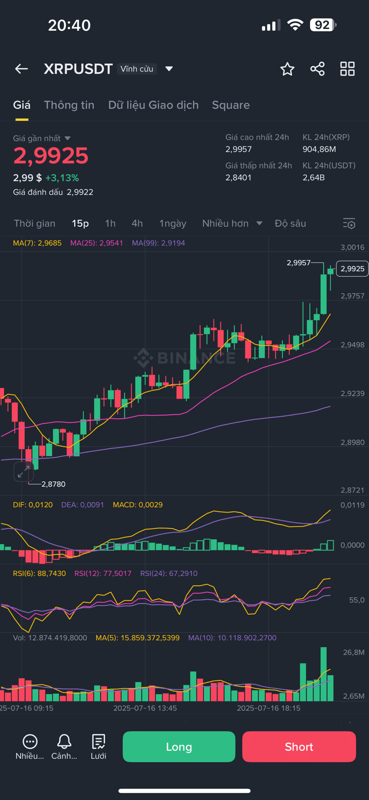Select the 1h chart interval

click(x=110, y=223)
